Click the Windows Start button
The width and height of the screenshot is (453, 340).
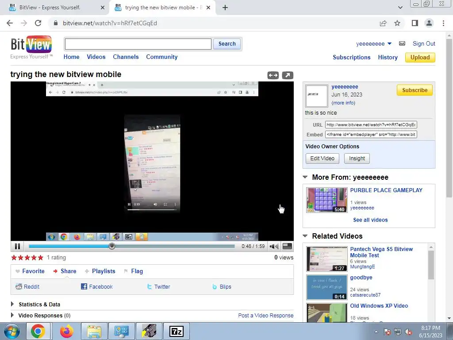tap(12, 331)
